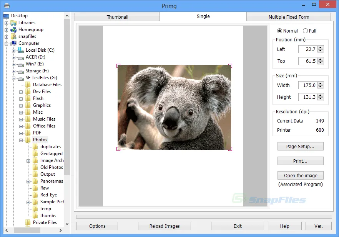Screen dimensions: 339x237
Task: Click the folder tree scroll-right arrow
Action: 61,230
